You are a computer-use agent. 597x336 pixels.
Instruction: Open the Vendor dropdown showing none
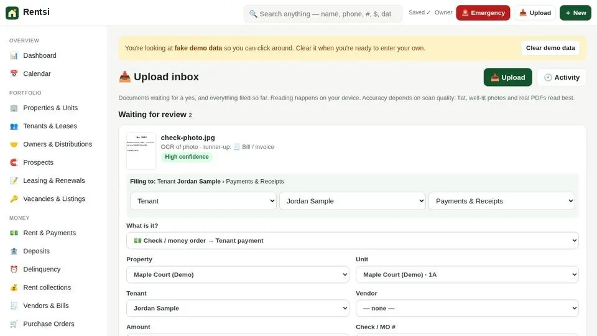467,308
